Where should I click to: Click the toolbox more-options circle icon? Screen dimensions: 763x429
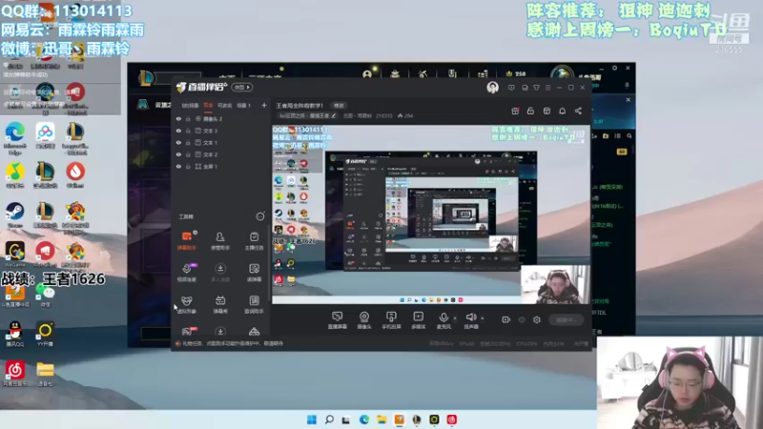(260, 216)
